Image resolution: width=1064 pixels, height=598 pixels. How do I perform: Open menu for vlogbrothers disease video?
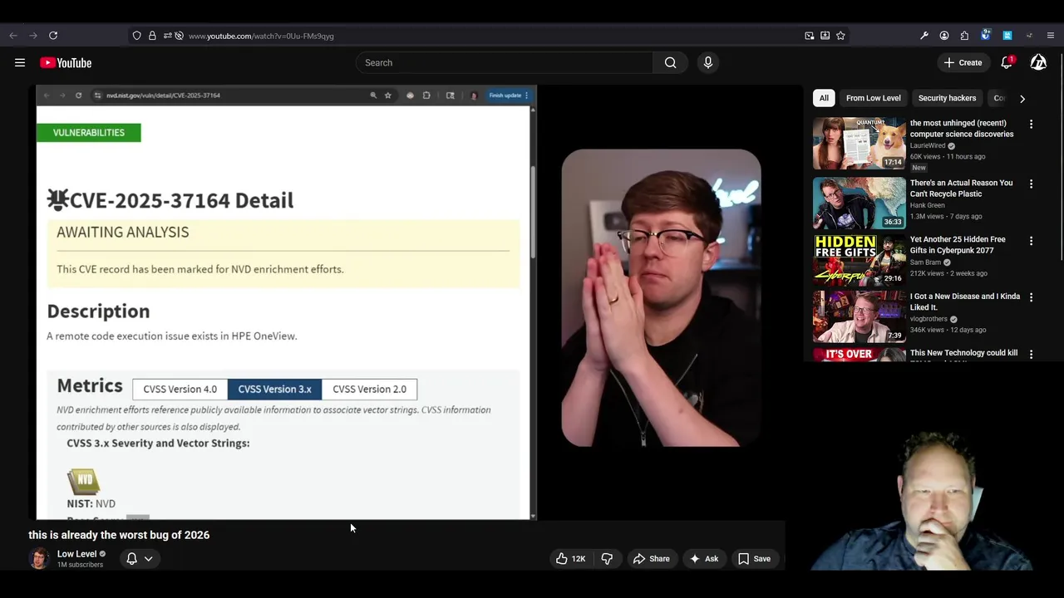pyautogui.click(x=1031, y=297)
